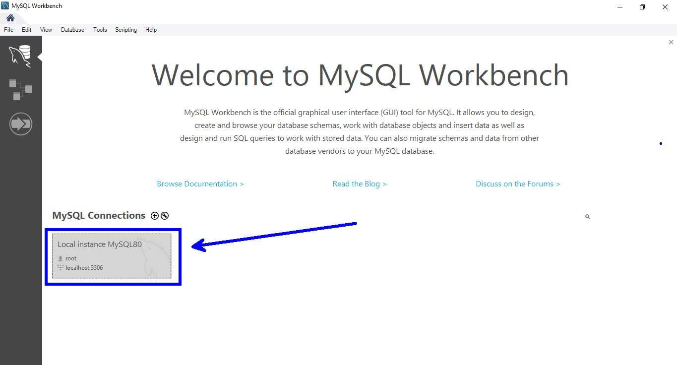Add a new MySQL connection with plus icon
Image resolution: width=677 pixels, height=365 pixels.
coord(155,216)
